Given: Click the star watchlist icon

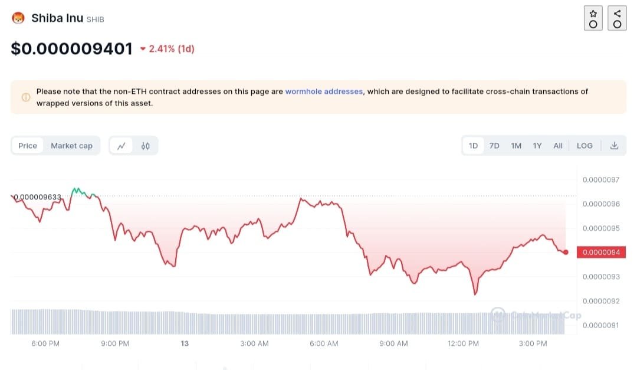Looking at the screenshot, I should pos(593,18).
